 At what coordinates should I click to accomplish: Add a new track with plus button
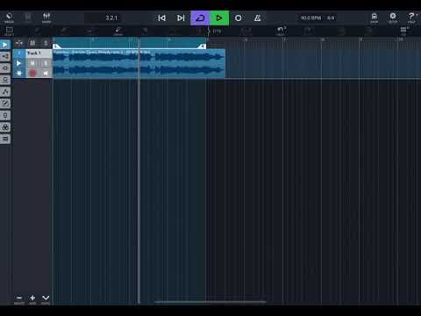coord(32,298)
